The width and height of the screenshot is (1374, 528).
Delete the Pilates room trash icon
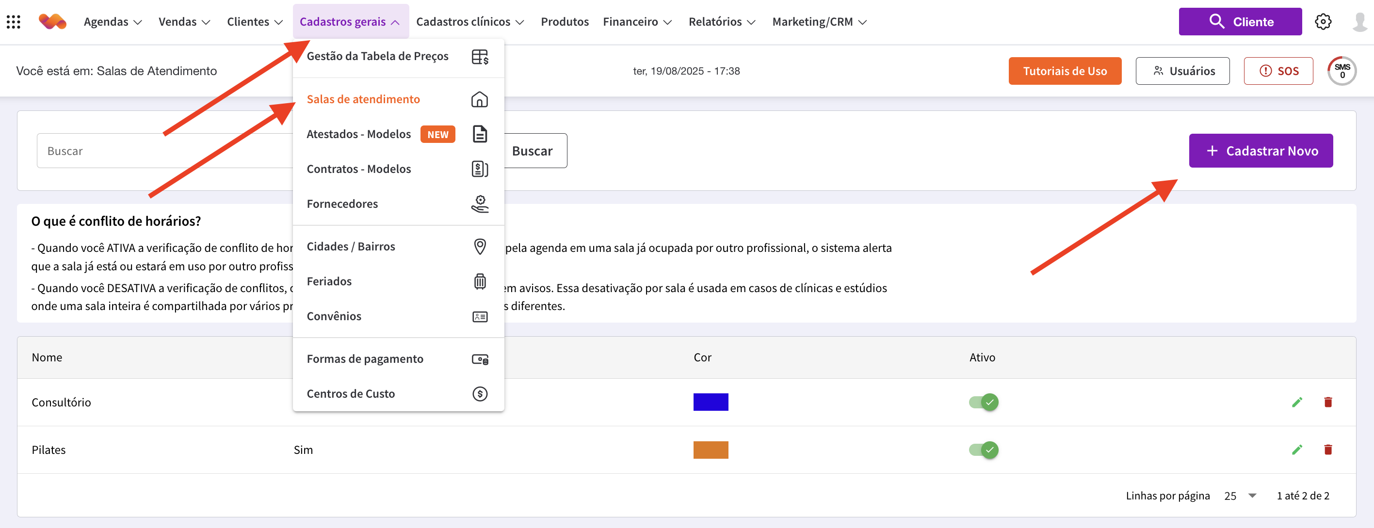pos(1327,450)
